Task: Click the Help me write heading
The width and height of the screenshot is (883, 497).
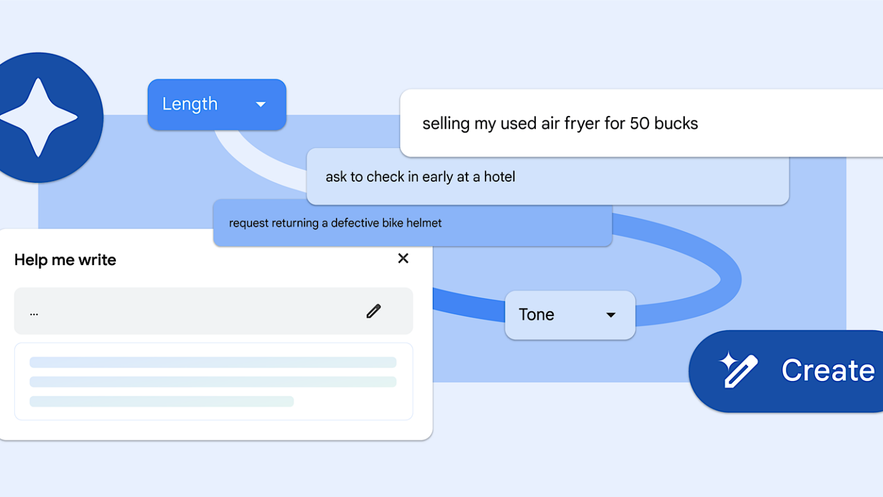Action: pos(65,260)
